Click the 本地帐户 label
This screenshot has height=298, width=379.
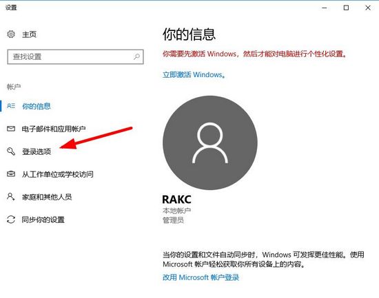tap(176, 211)
